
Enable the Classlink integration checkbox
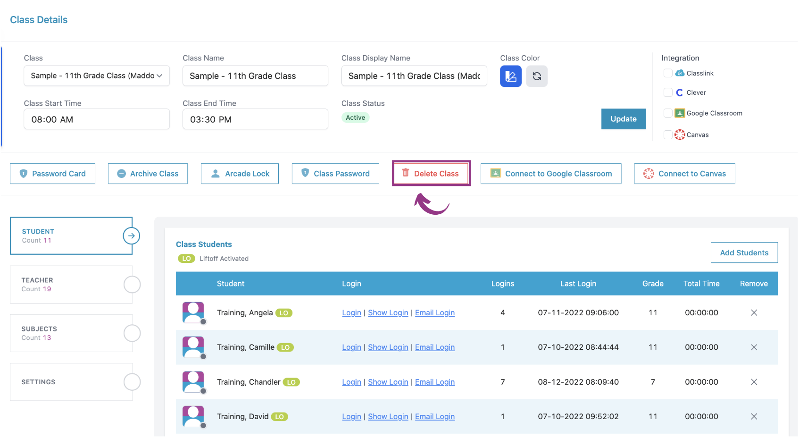(668, 73)
